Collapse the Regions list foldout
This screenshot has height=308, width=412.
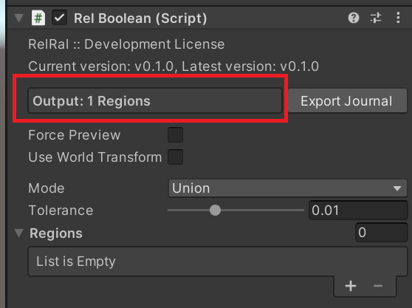pyautogui.click(x=19, y=233)
